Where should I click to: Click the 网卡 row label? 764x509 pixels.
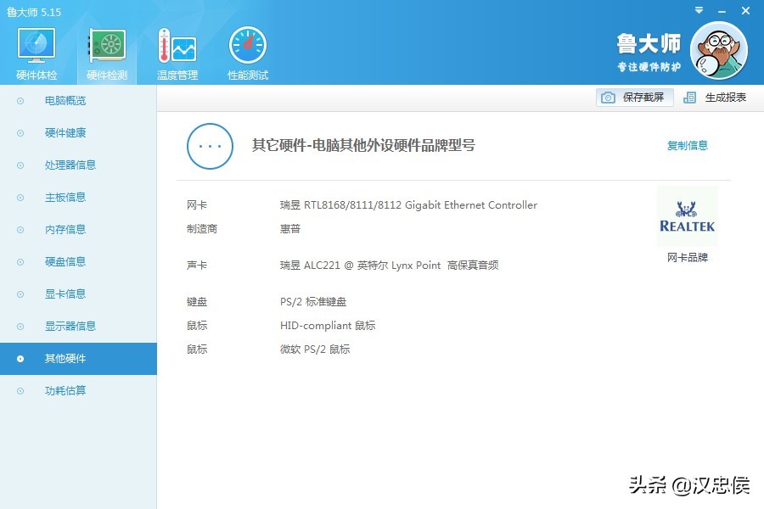197,205
